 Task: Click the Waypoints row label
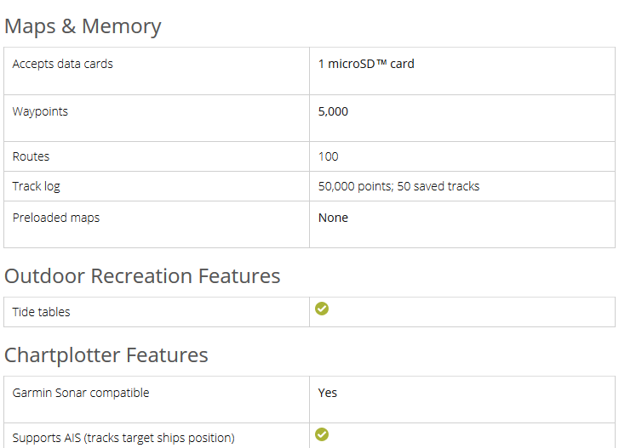point(40,111)
